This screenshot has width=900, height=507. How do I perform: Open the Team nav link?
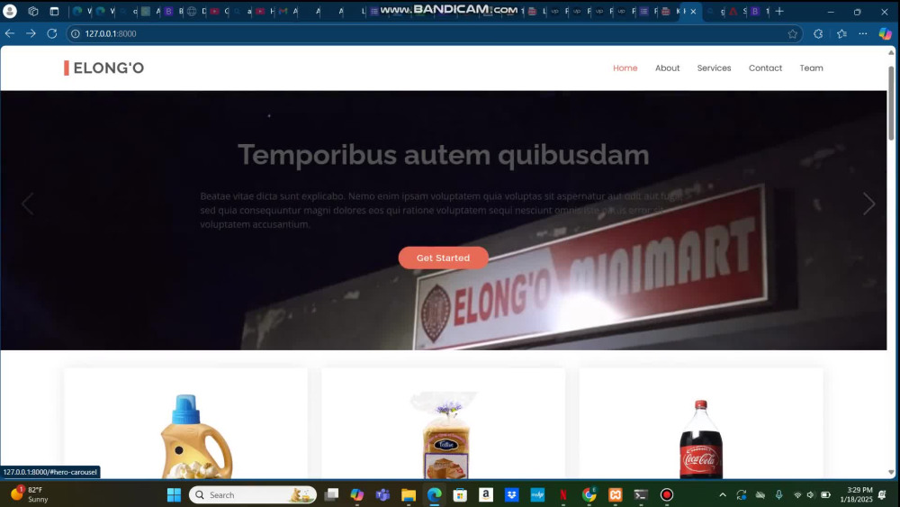coord(811,68)
